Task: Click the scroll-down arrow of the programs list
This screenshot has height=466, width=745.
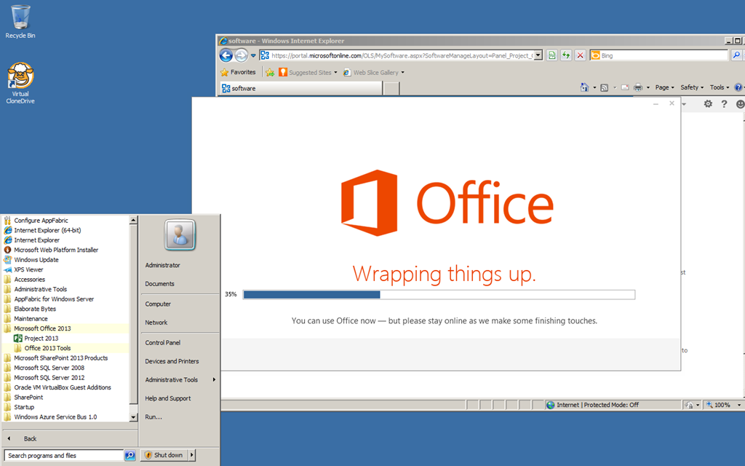Action: click(x=134, y=417)
